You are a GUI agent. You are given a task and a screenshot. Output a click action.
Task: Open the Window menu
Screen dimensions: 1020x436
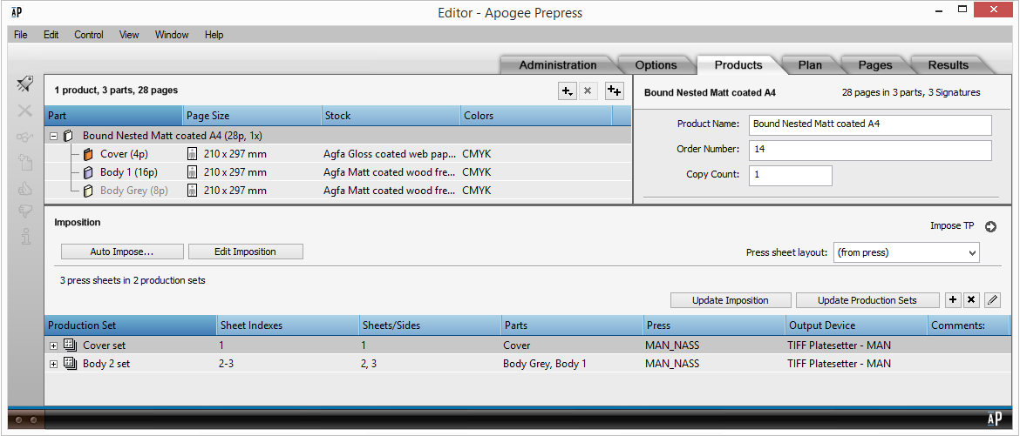(x=172, y=35)
